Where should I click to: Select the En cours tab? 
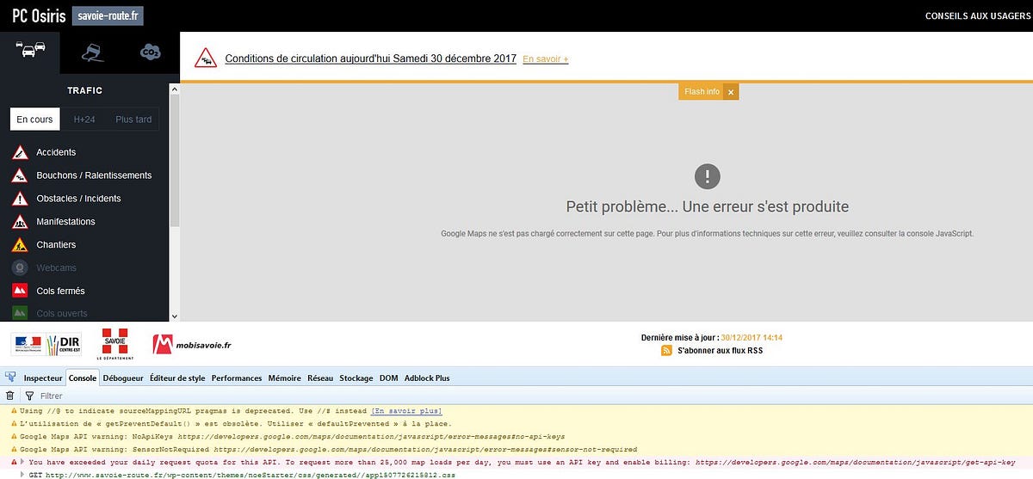[35, 120]
